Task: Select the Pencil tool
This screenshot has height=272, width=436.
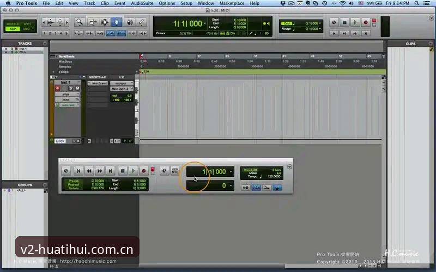Action: click(x=141, y=22)
